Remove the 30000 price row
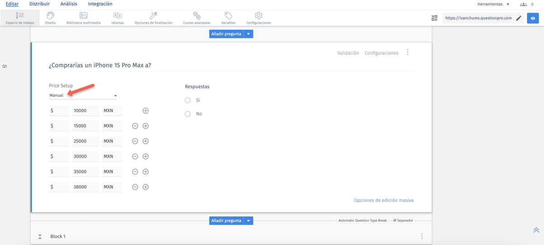Image resolution: width=544 pixels, height=245 pixels. coord(135,156)
